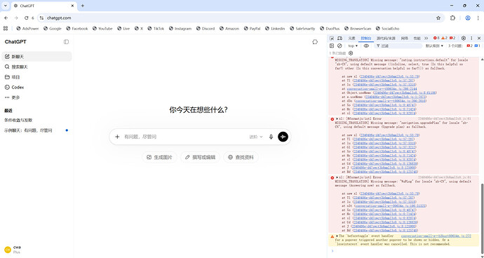Bookmark this page with the star icon
This screenshot has width=484, height=258.
[438, 18]
